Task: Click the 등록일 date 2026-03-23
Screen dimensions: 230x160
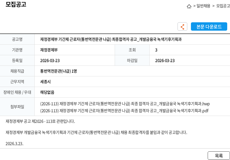Action: pyautogui.click(x=50, y=61)
